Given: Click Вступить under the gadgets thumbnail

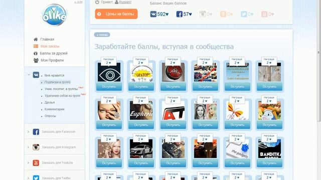Looking at the screenshot, I should (x=237, y=163).
